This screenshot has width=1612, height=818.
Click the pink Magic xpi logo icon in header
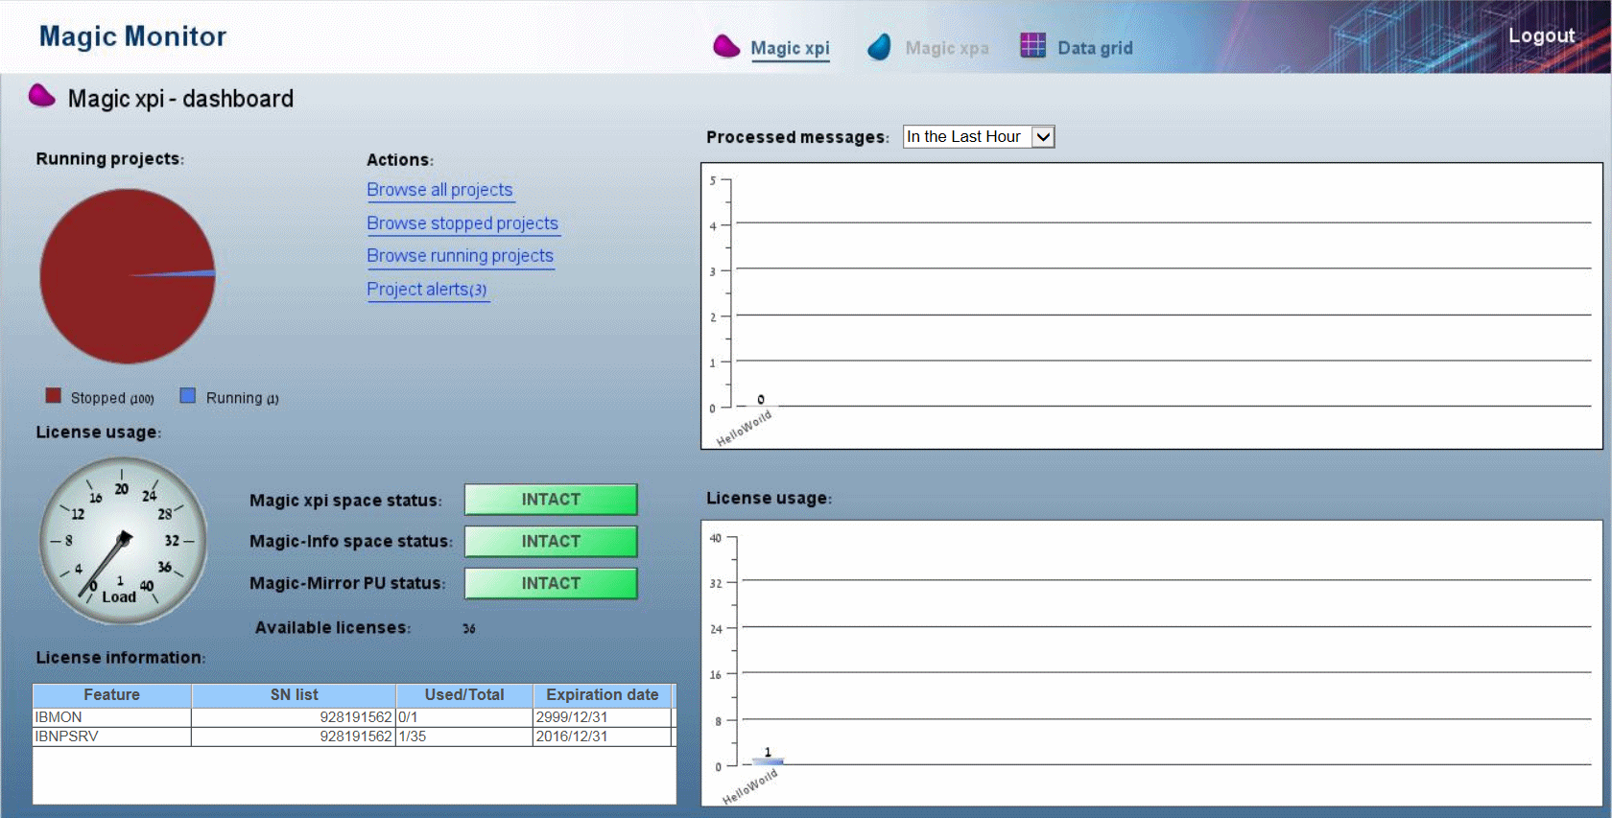pos(726,46)
